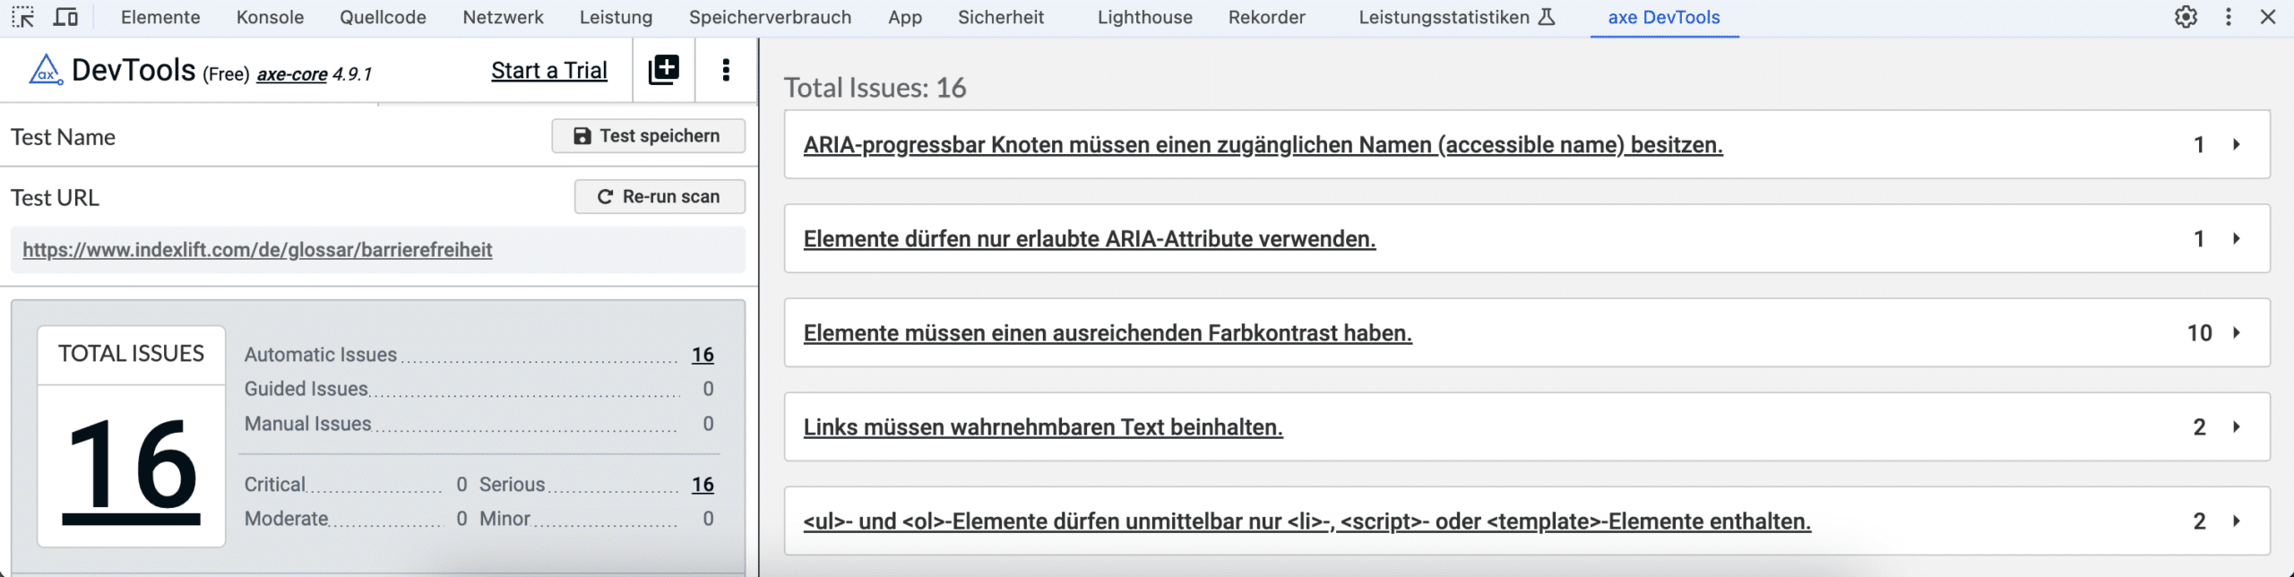Click the Total Issues: 16 heading
Screen dimensions: 2294x577
click(875, 87)
